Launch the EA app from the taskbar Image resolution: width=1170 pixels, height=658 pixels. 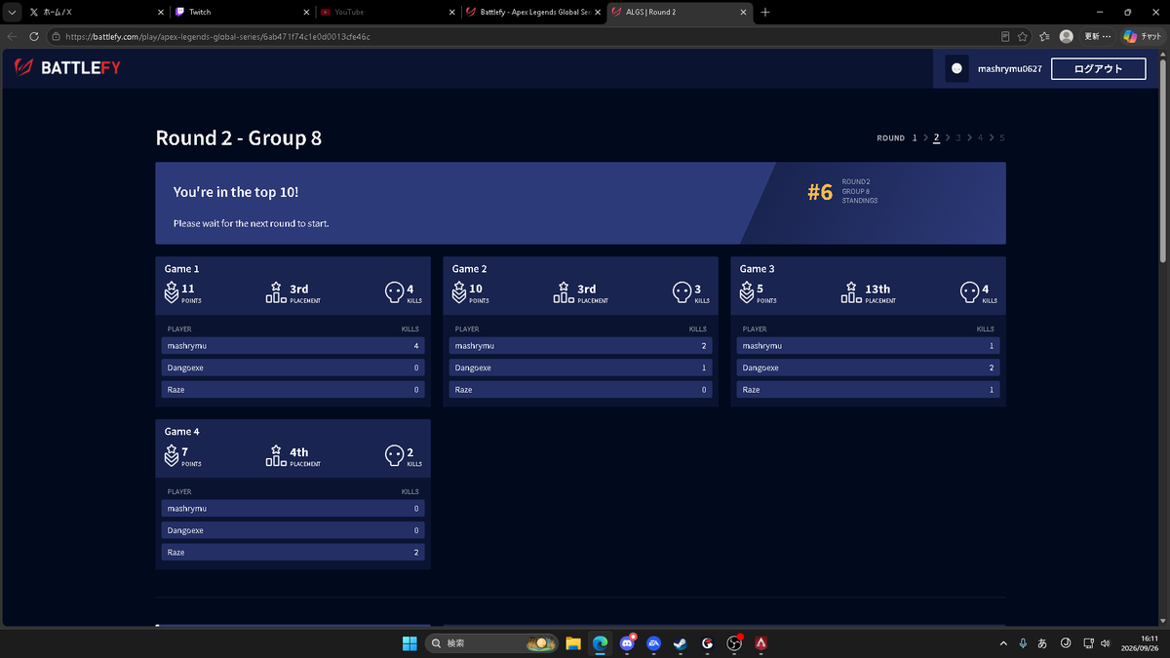pos(654,643)
